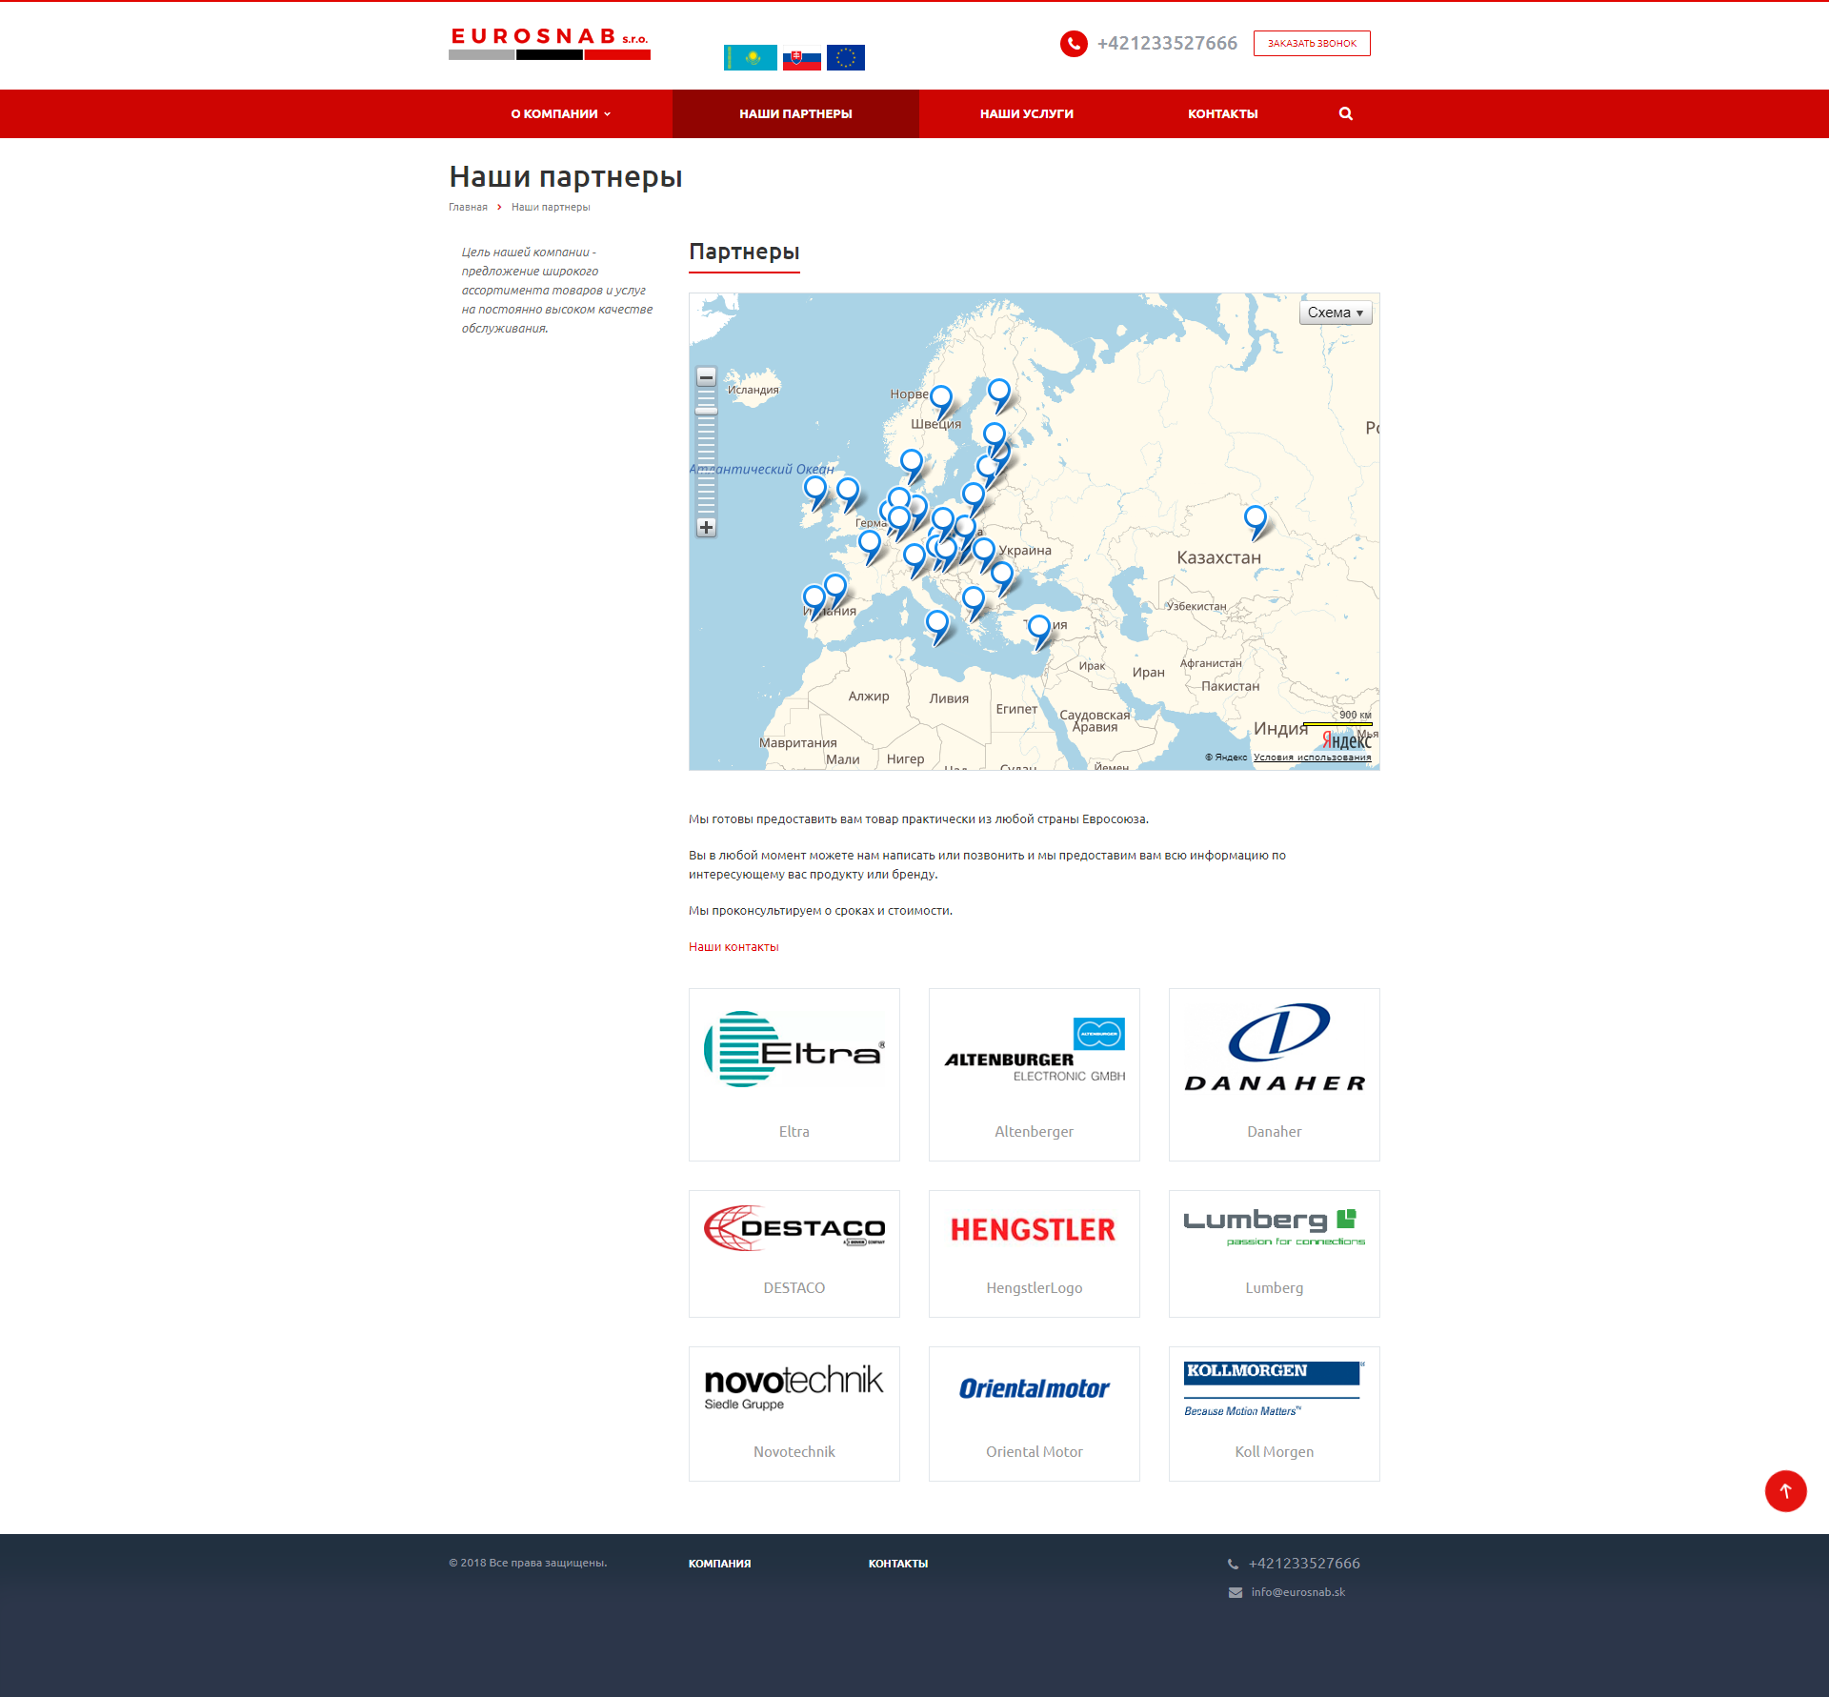Click the footer phone icon
The width and height of the screenshot is (1829, 1697).
1233,1564
